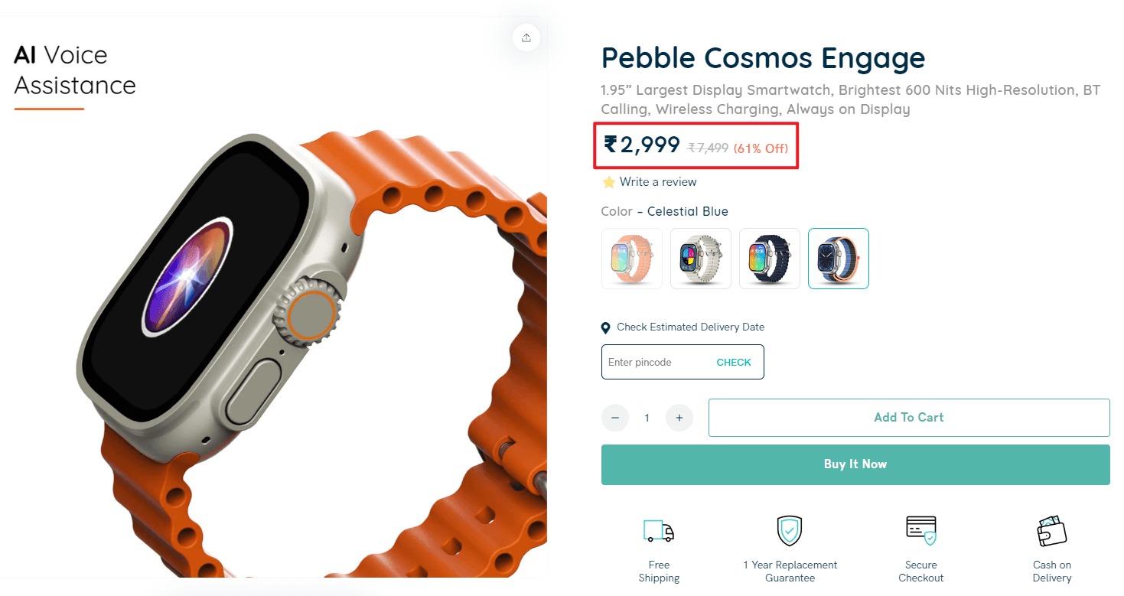Screen dimensions: 1124x596
Task: Click the quantity decrease minus stepper
Action: tap(614, 418)
